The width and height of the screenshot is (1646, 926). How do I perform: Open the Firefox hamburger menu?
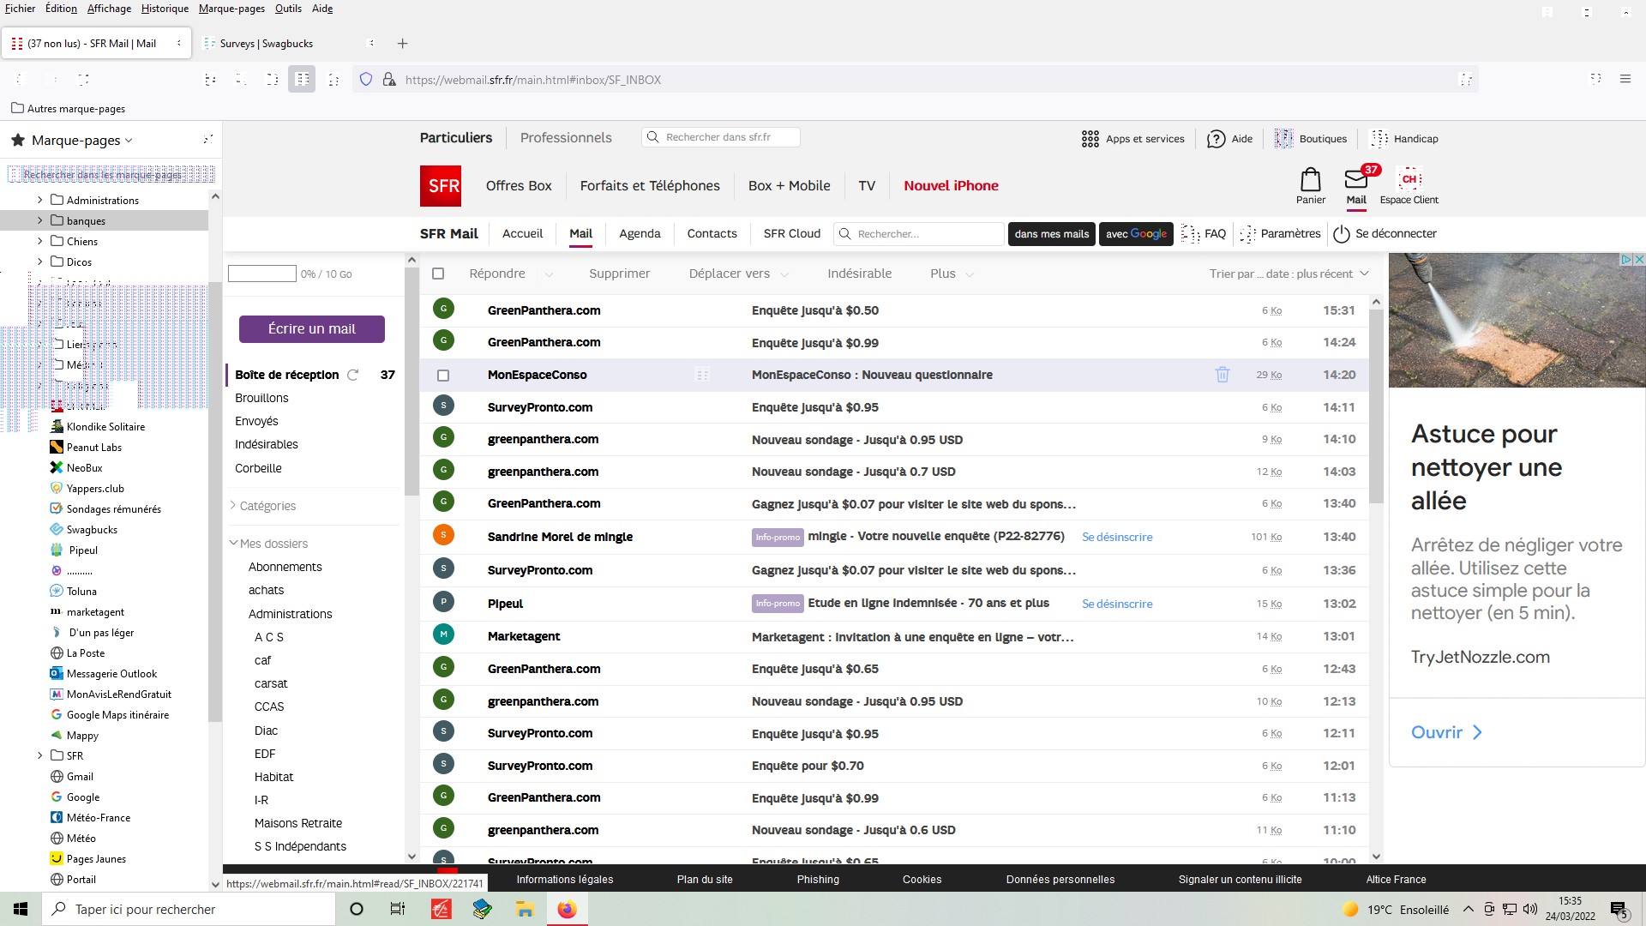tap(1625, 79)
